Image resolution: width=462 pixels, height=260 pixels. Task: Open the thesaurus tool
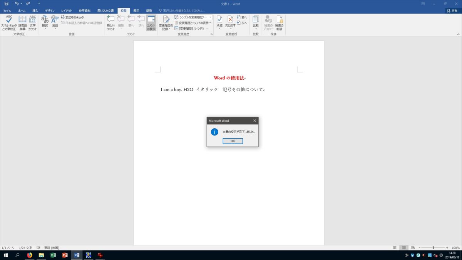tap(22, 23)
